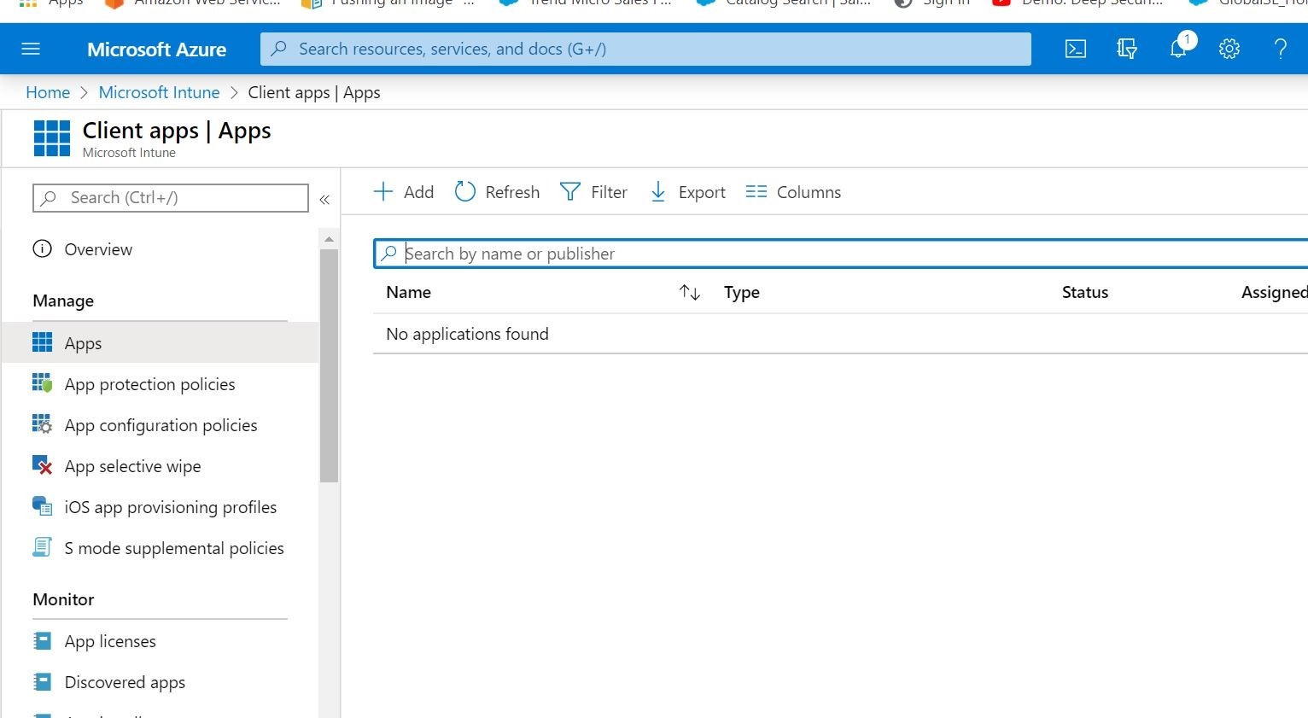Image resolution: width=1308 pixels, height=718 pixels.
Task: Click the download arrow Export icon
Action: [x=658, y=191]
